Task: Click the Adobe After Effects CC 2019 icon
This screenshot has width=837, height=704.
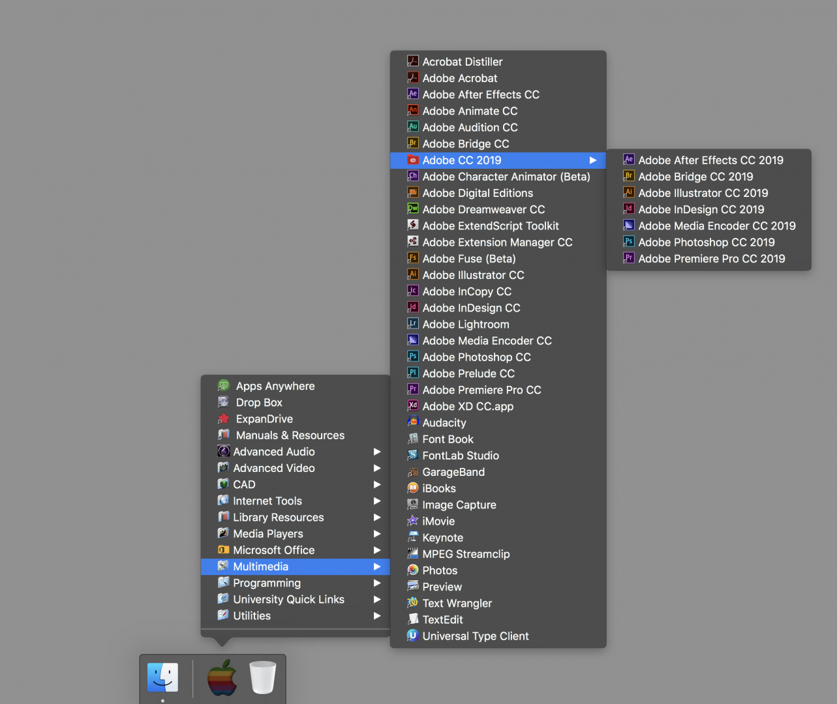Action: pos(628,159)
